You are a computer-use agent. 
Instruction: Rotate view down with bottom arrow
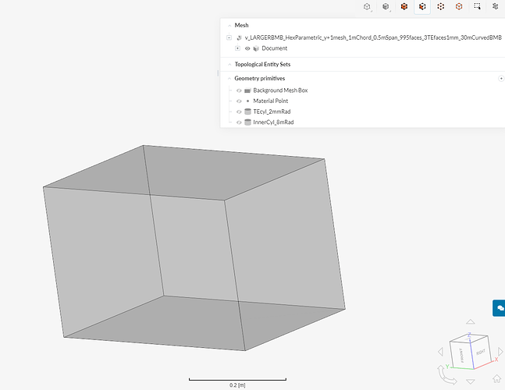[471, 381]
